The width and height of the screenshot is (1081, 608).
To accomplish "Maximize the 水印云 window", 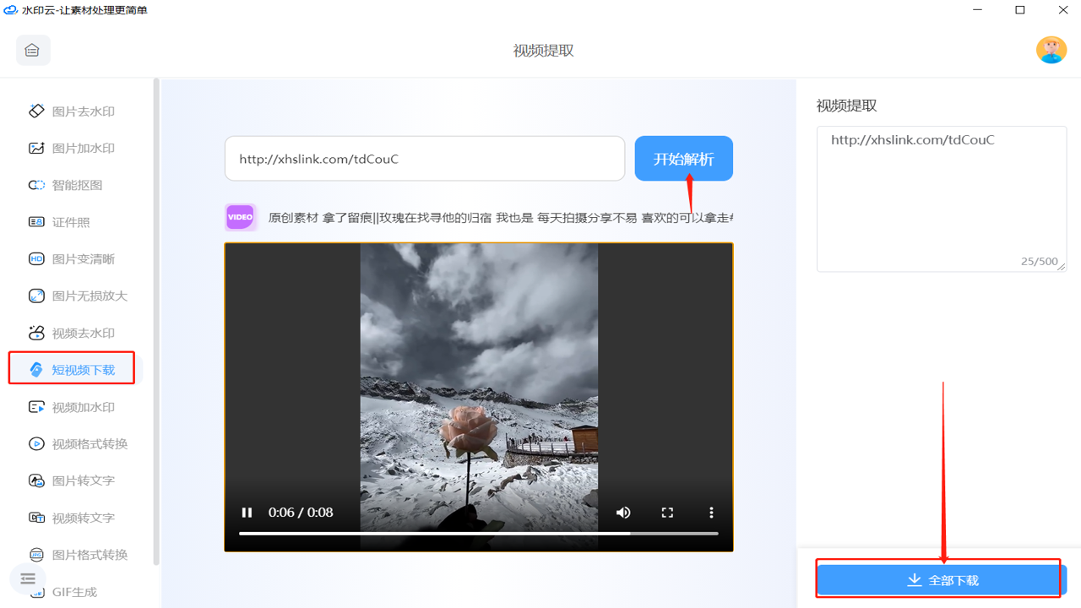I will pyautogui.click(x=1020, y=10).
